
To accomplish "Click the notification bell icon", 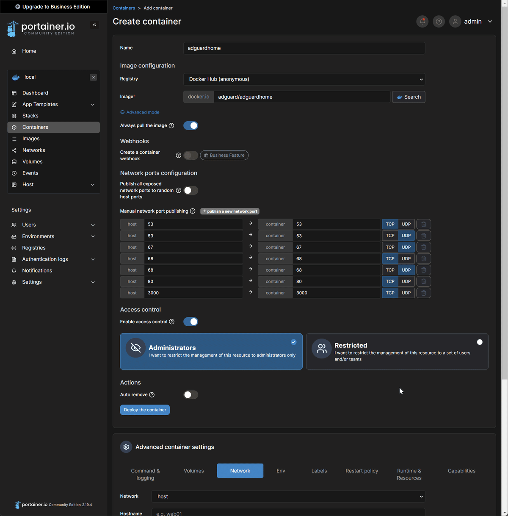I will (422, 21).
